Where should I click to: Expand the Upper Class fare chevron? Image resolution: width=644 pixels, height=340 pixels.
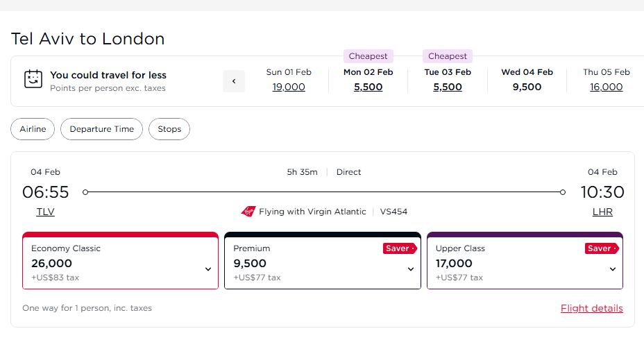[613, 269]
